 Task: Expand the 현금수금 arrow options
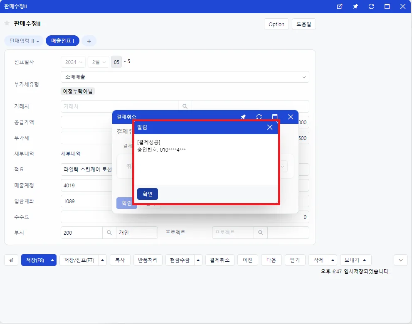pyautogui.click(x=198, y=260)
